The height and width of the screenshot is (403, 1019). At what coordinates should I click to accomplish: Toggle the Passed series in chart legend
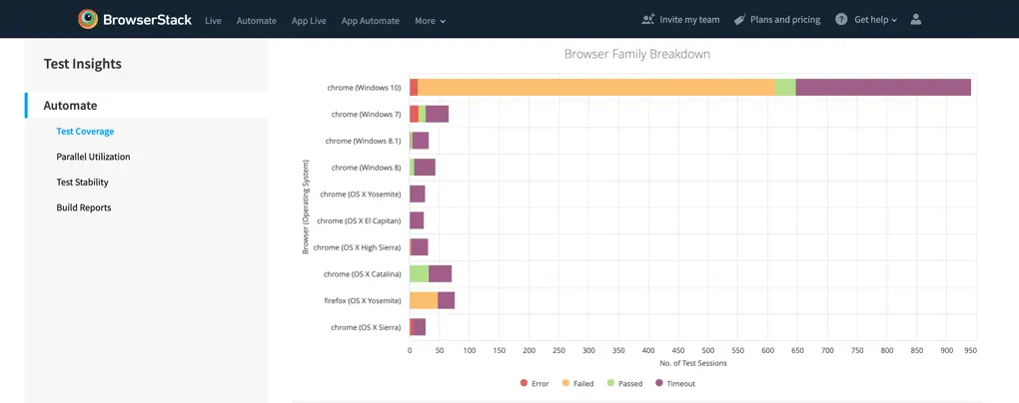coord(623,383)
